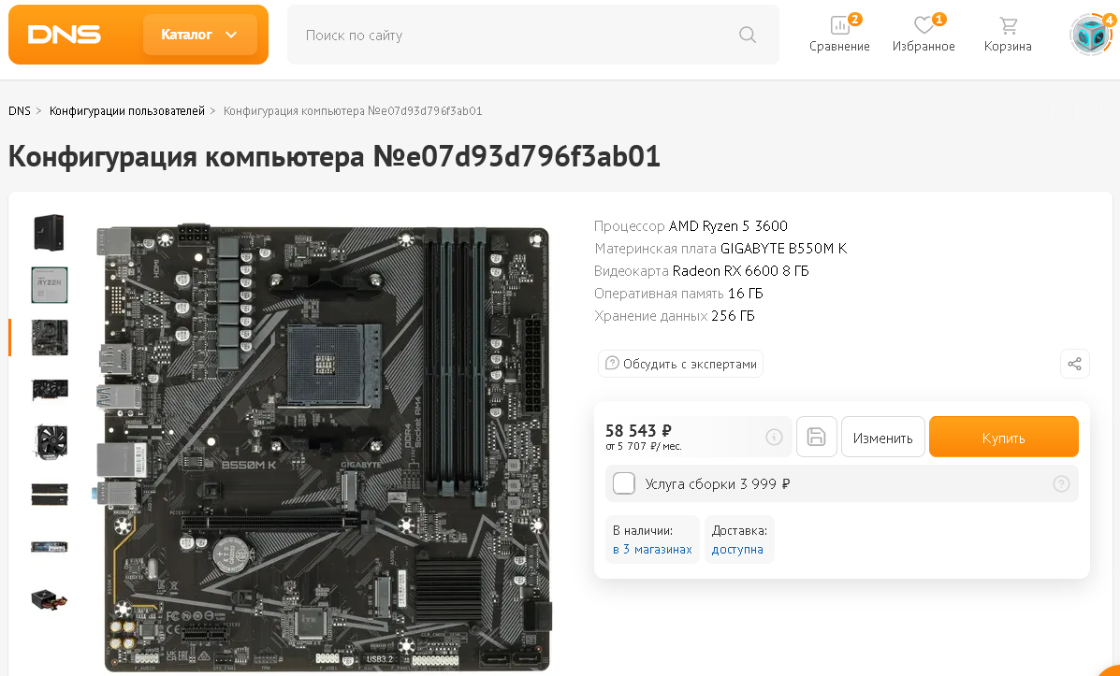This screenshot has height=676, width=1120.
Task: Click the DNS logo
Action: click(x=65, y=35)
